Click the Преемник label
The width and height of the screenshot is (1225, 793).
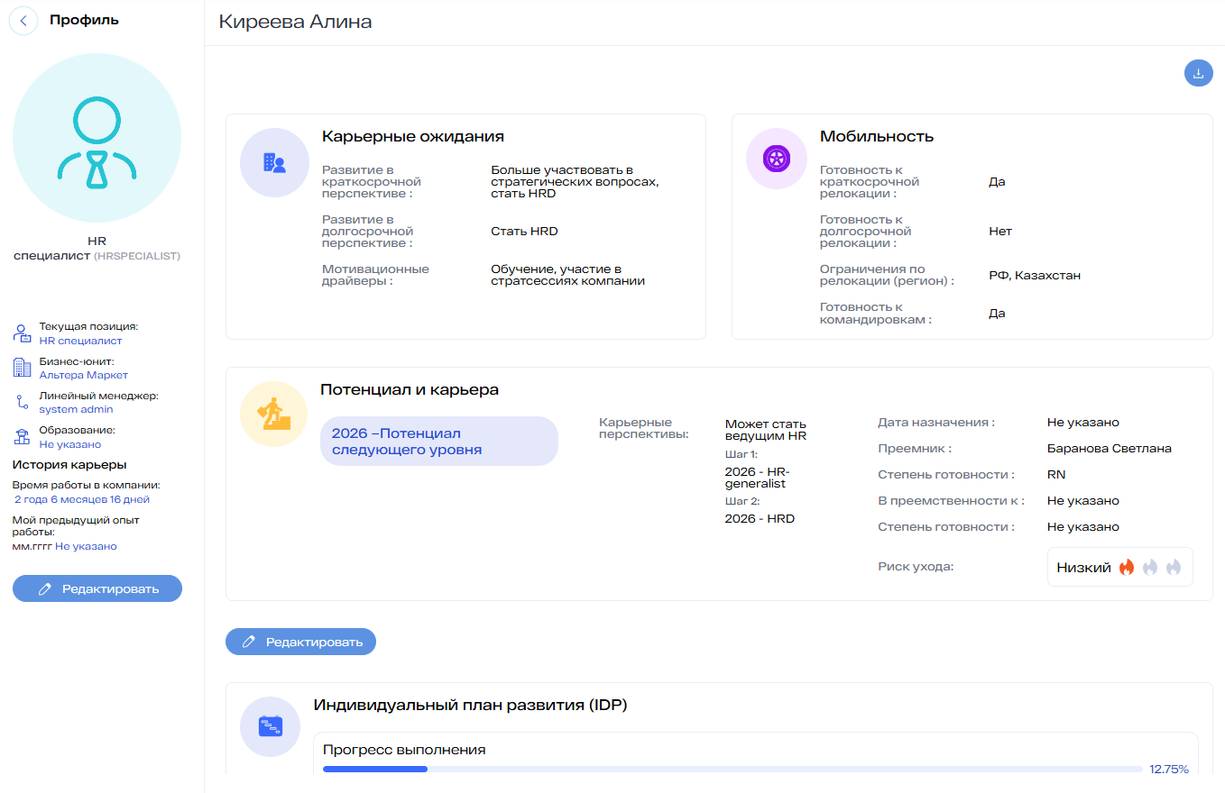coord(915,448)
